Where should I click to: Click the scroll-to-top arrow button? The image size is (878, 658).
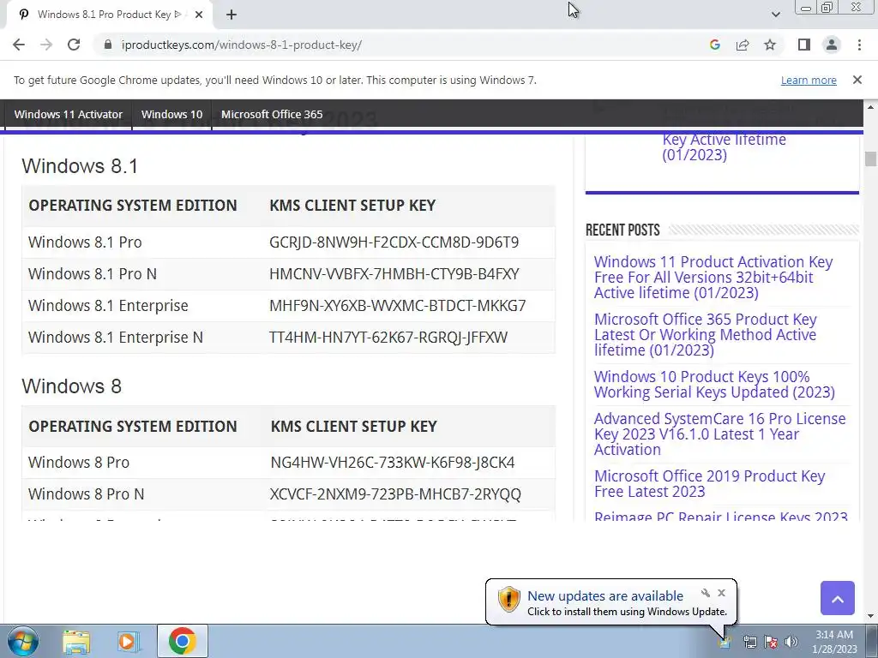837,598
